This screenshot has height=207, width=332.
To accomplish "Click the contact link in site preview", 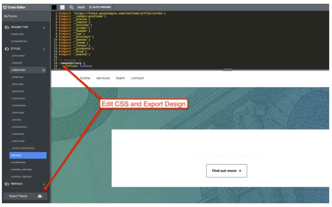I will [137, 78].
